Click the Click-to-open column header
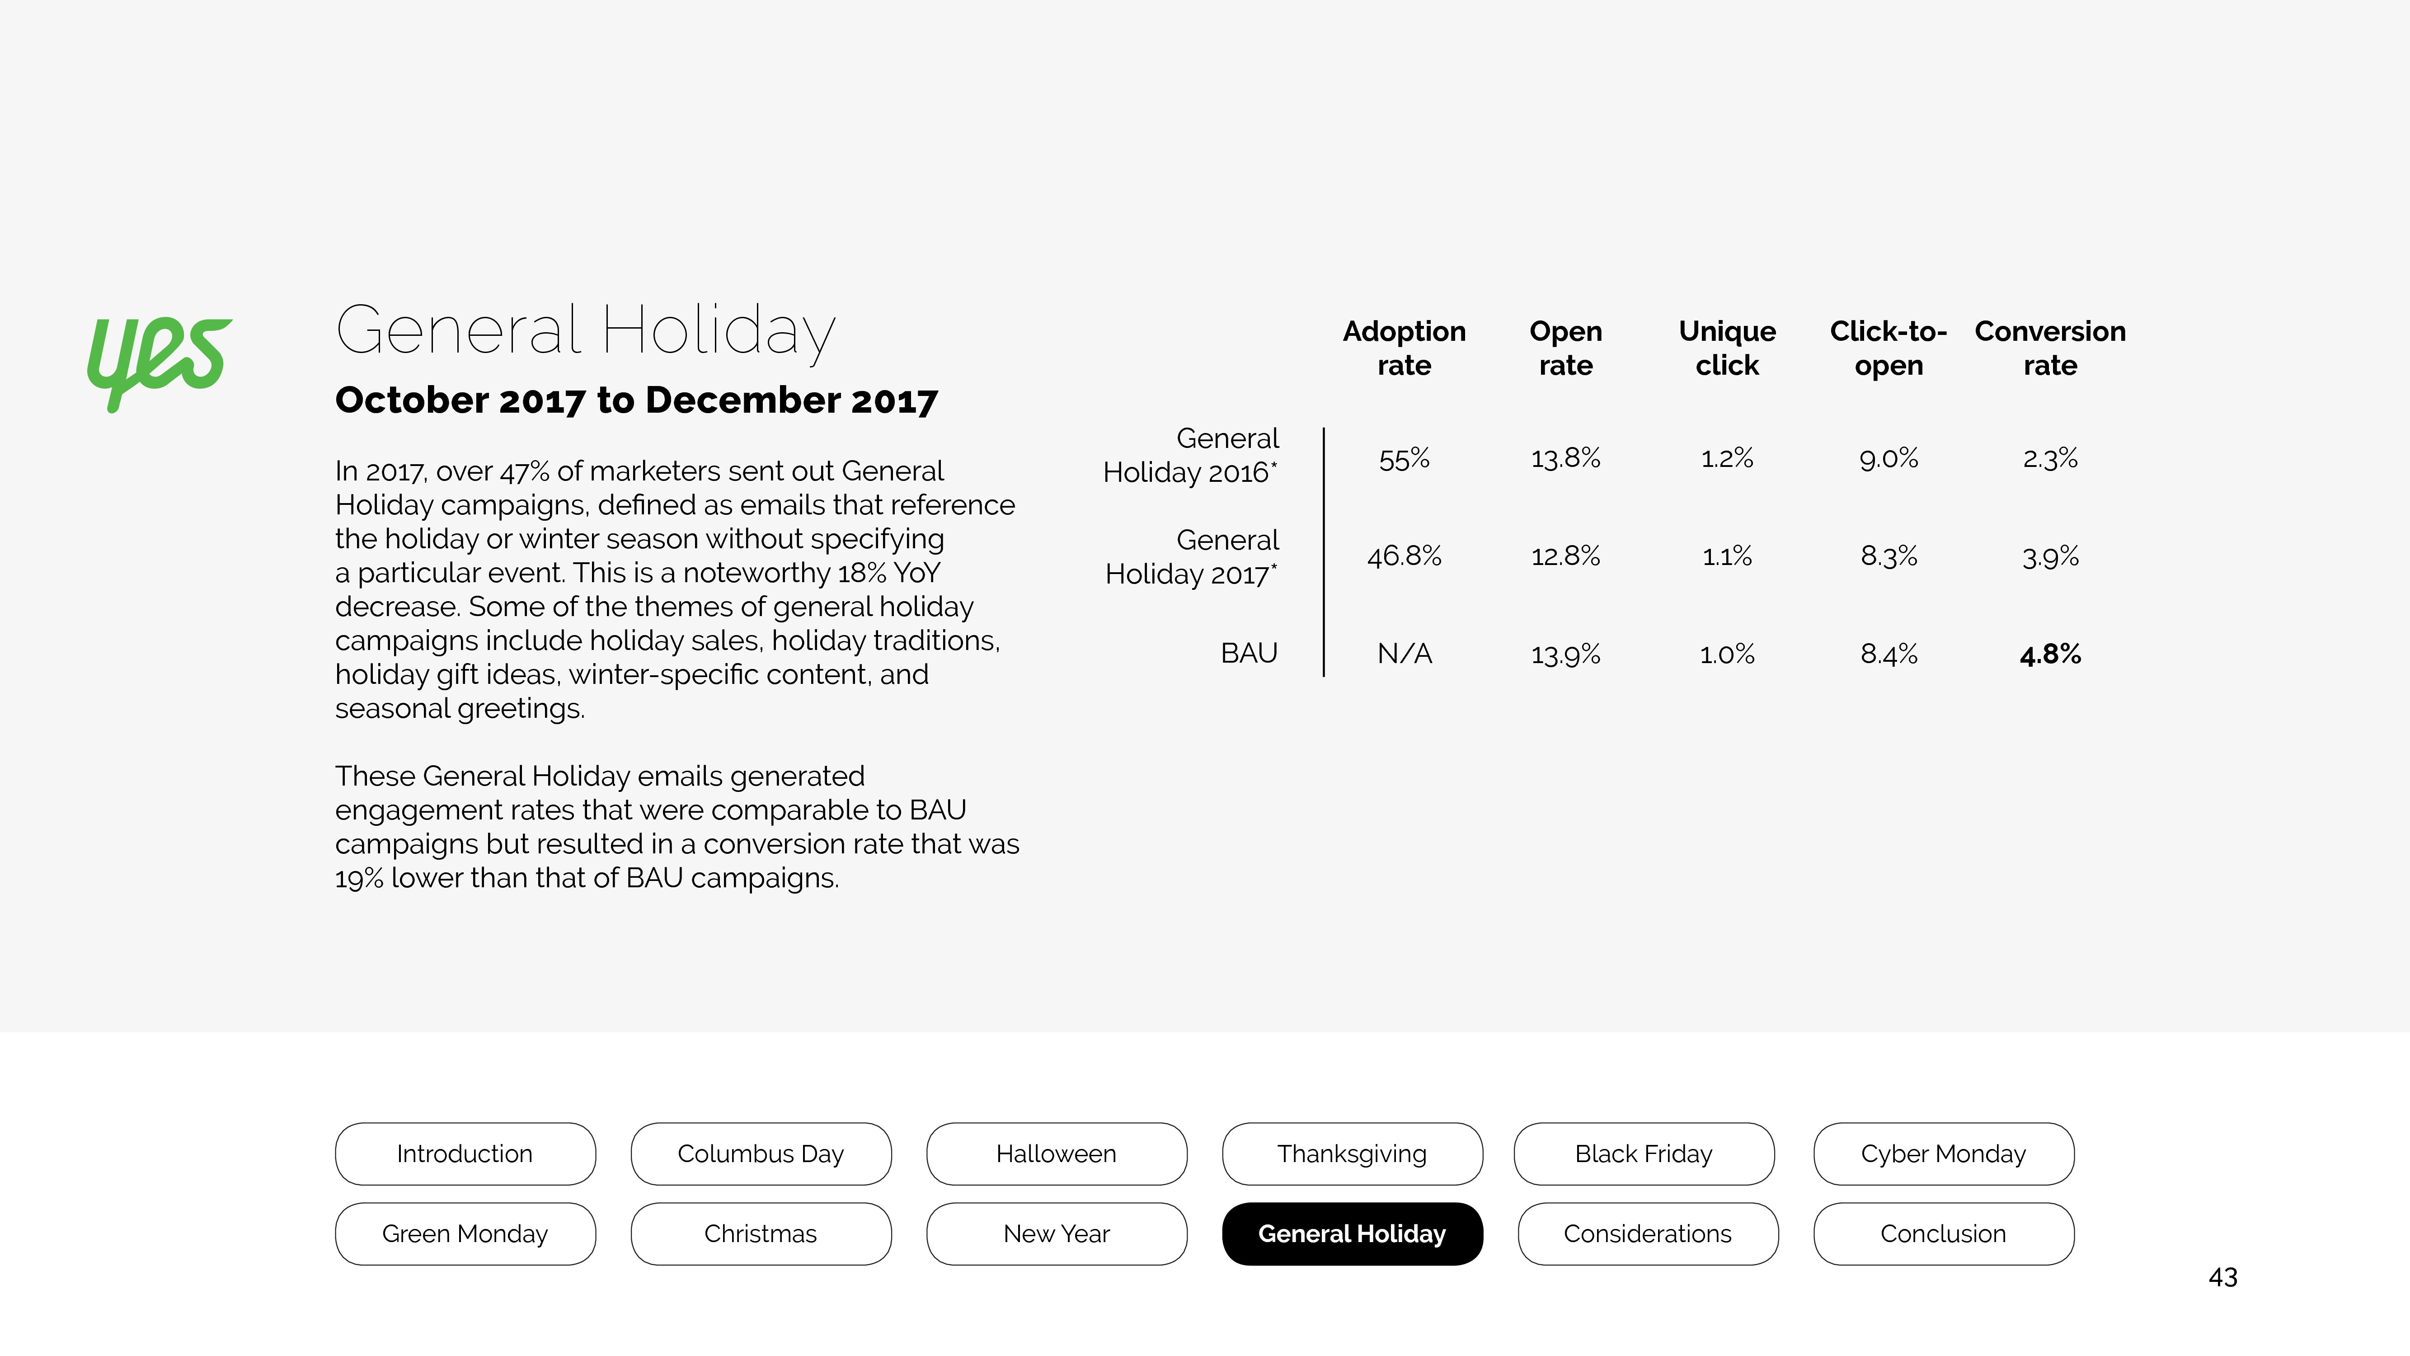2410x1356 pixels. (x=1888, y=347)
